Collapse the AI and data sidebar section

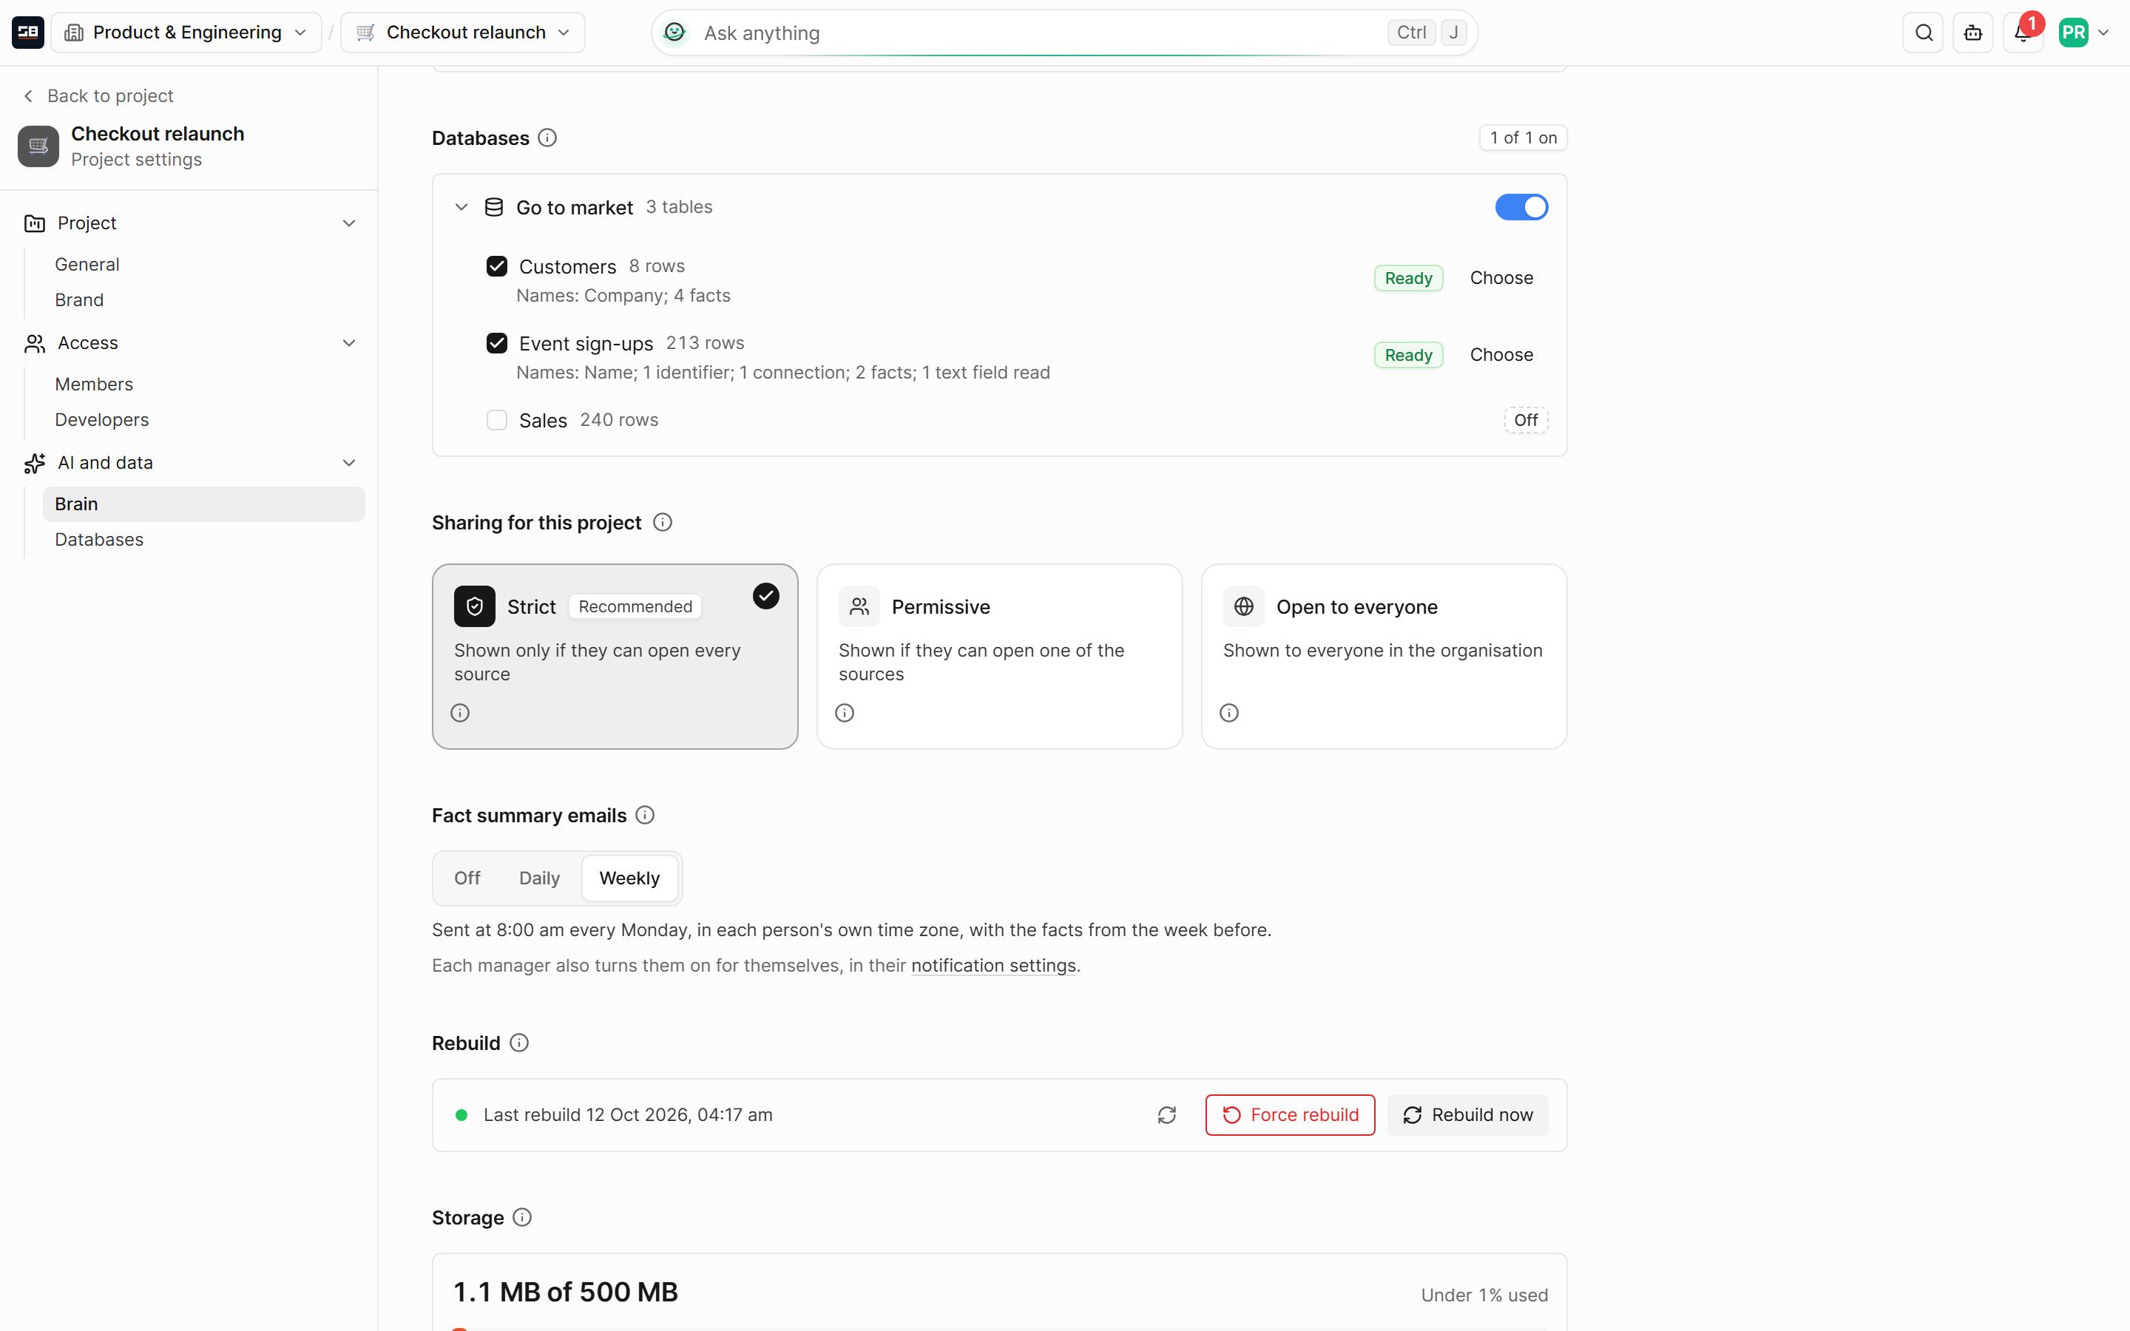pos(349,463)
